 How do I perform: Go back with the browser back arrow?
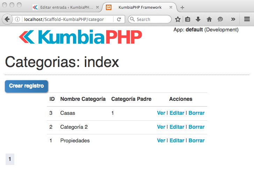[x=7, y=20]
